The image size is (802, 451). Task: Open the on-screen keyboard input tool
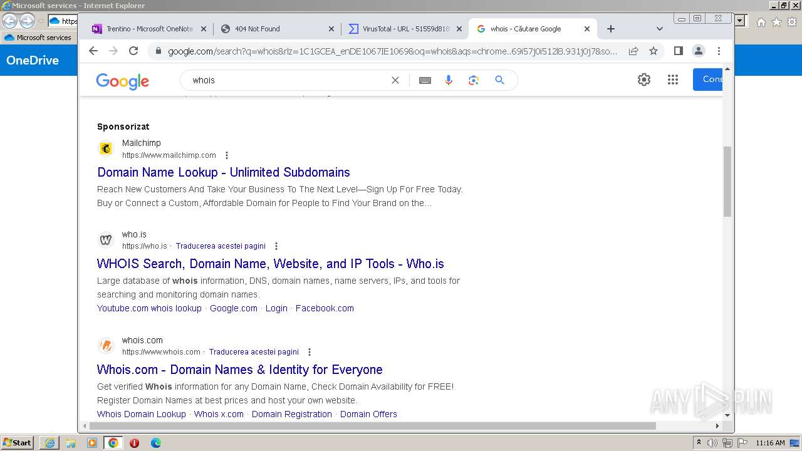click(425, 80)
